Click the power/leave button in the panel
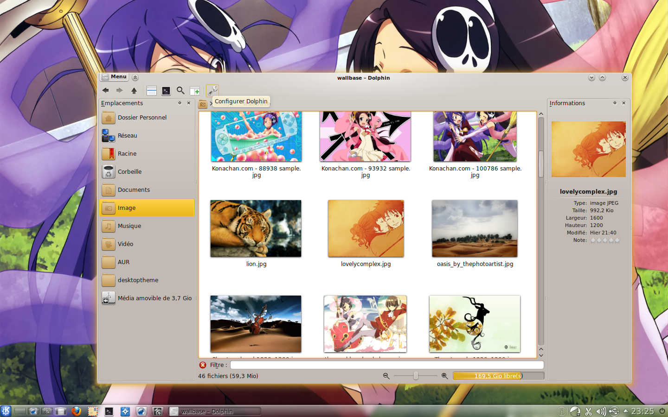Screen dimensions: 668x417 (x=662, y=411)
